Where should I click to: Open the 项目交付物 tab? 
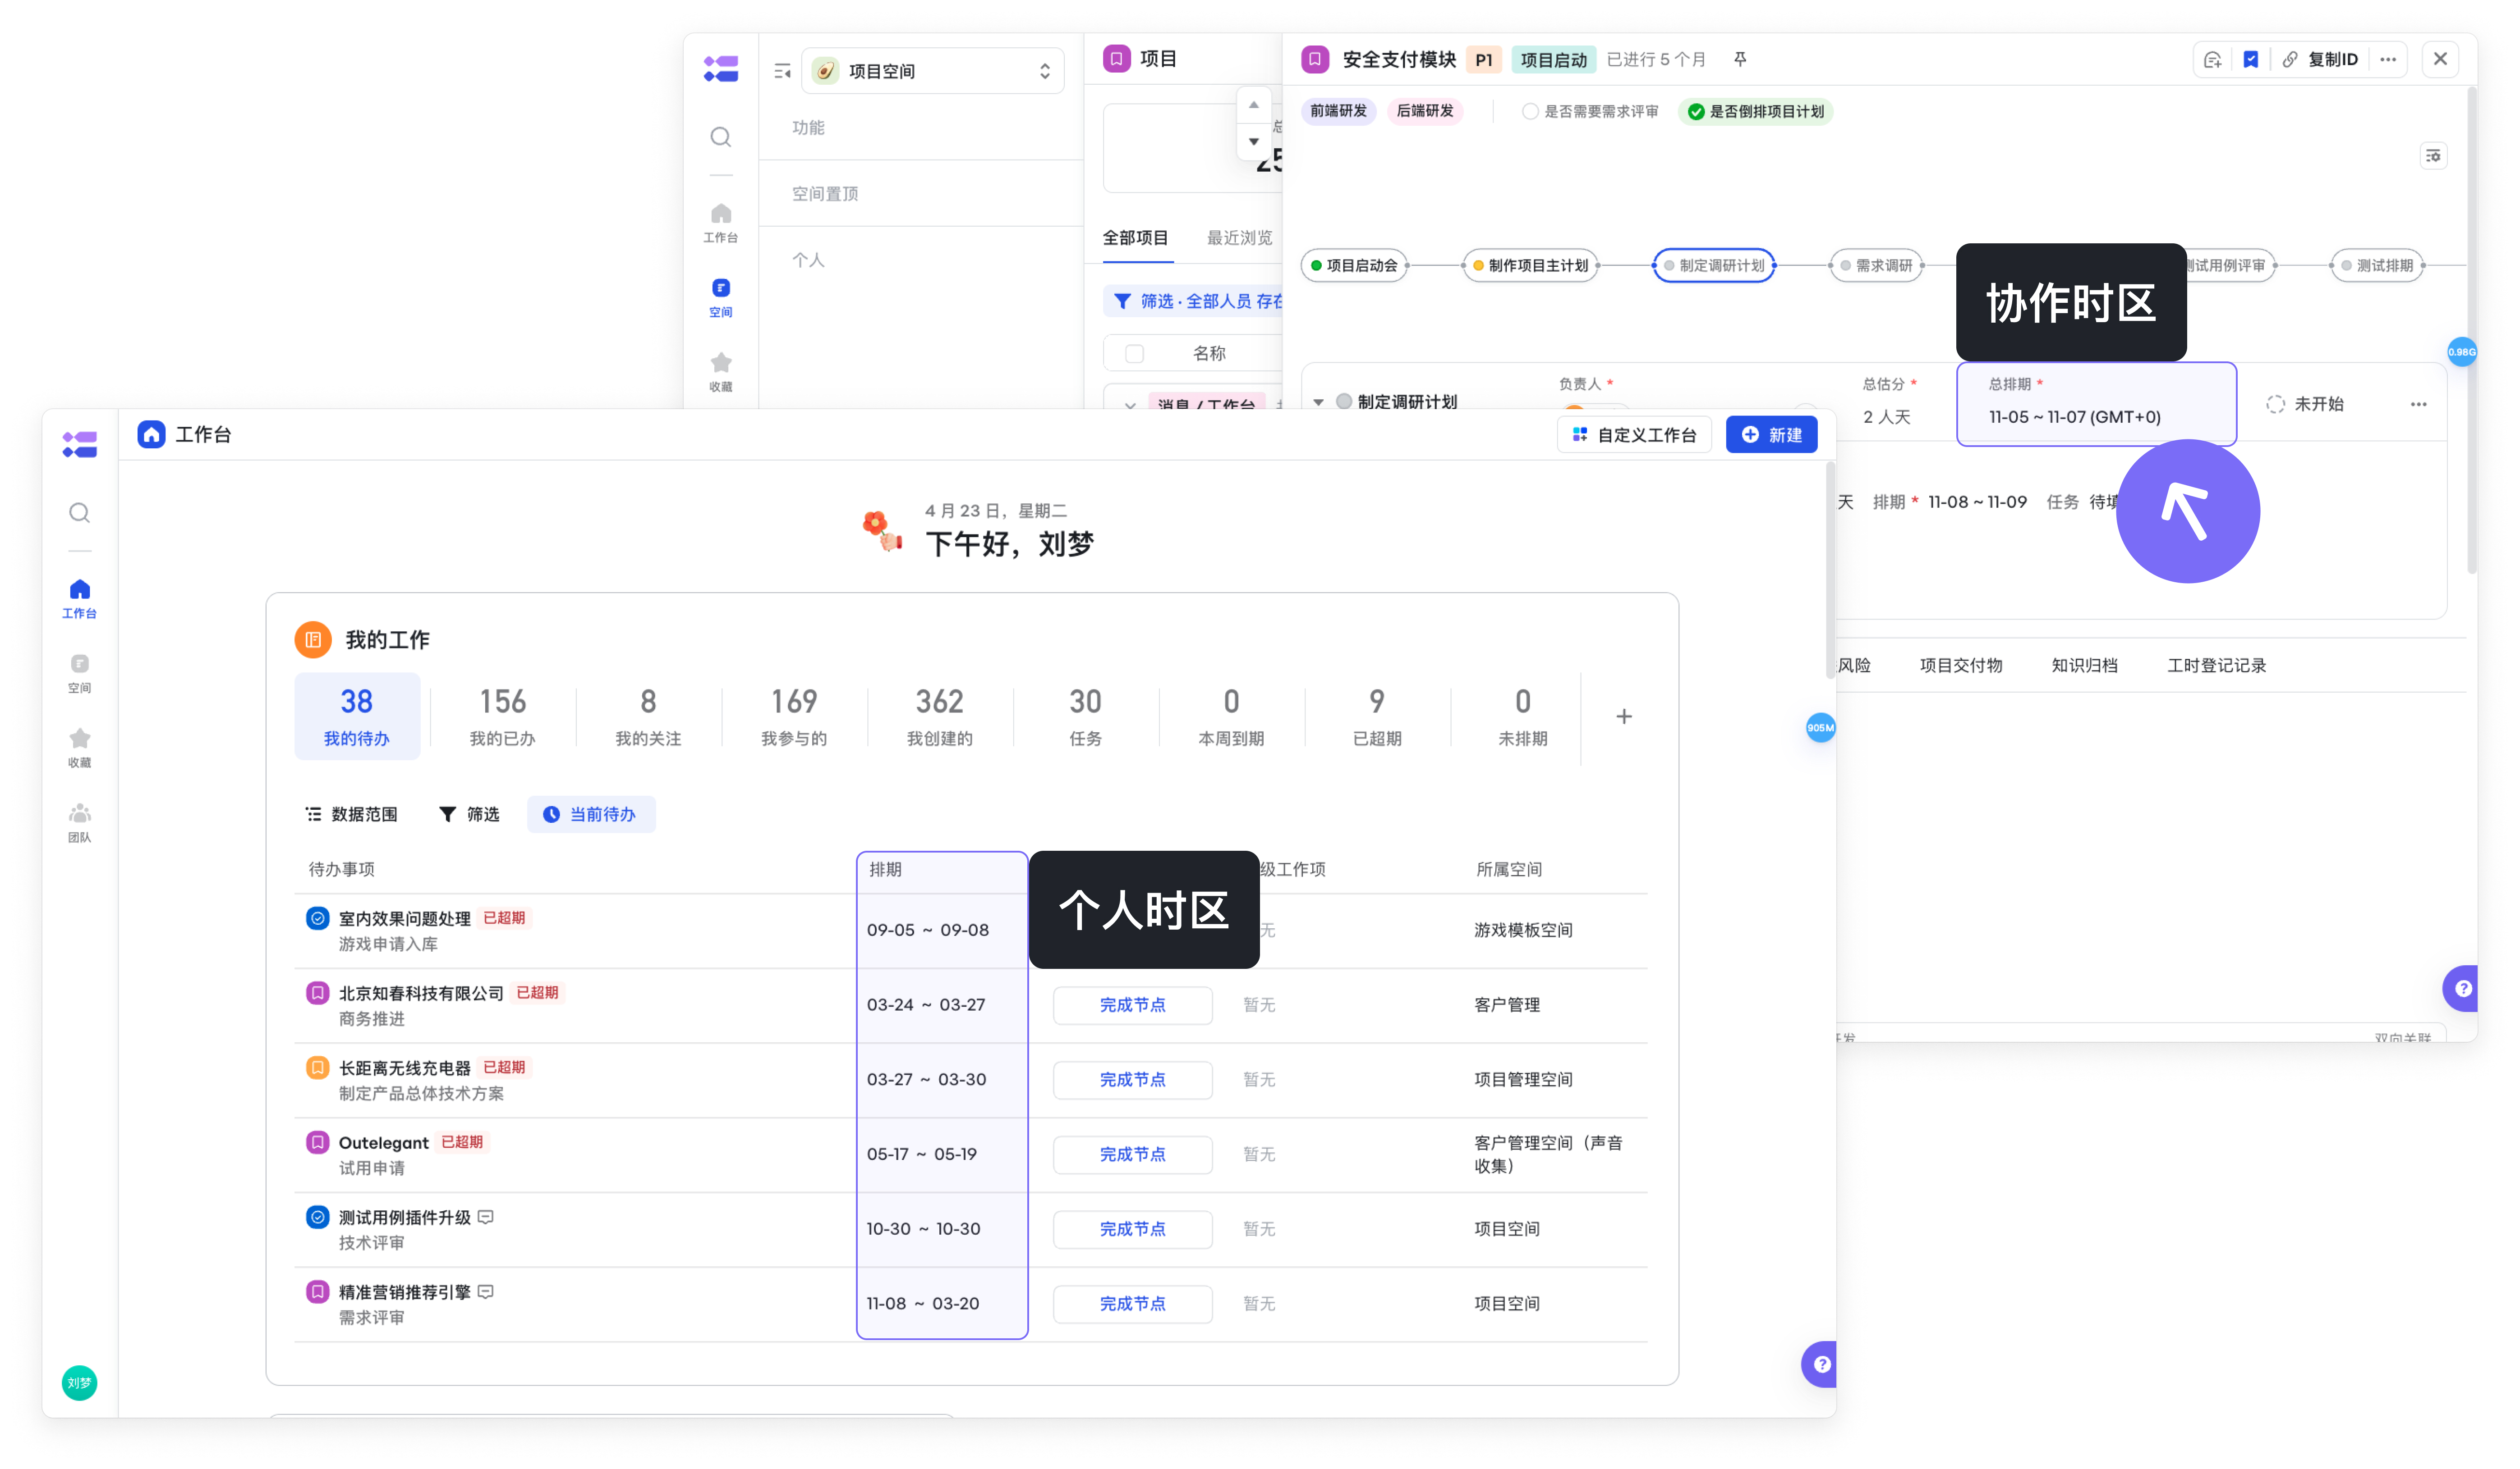click(x=1960, y=666)
